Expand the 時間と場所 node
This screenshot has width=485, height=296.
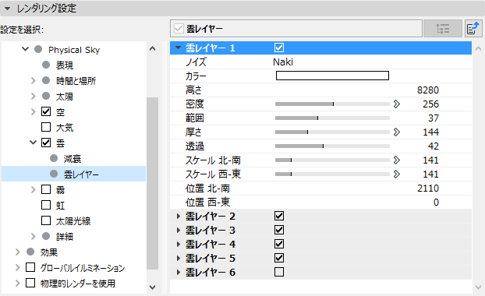pos(33,81)
